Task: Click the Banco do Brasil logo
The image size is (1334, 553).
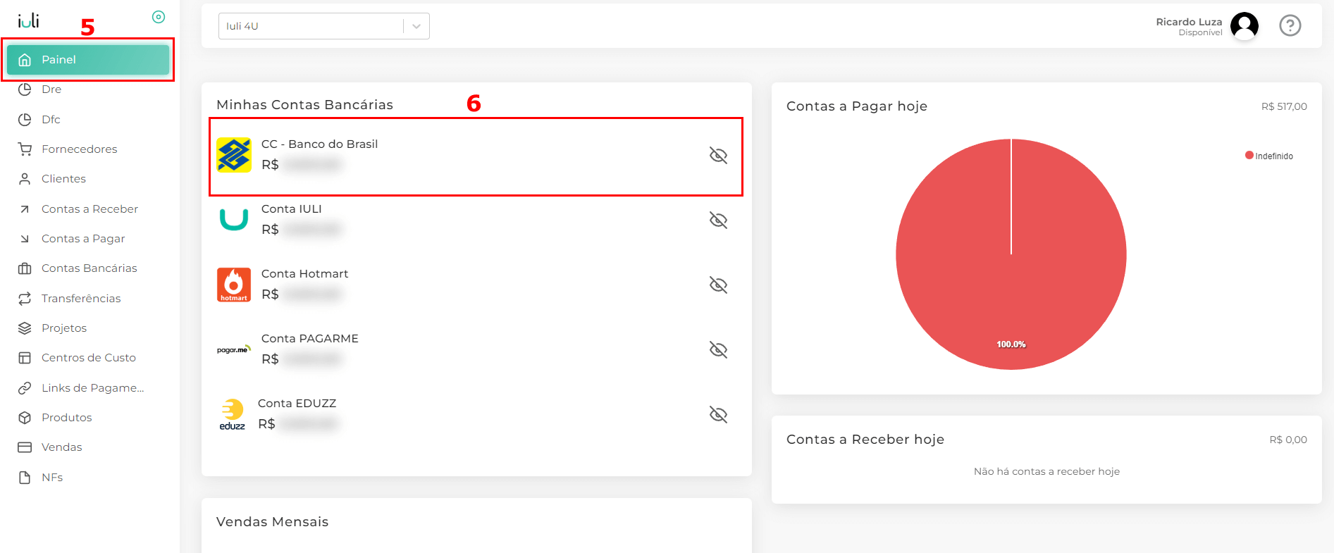Action: tap(234, 155)
